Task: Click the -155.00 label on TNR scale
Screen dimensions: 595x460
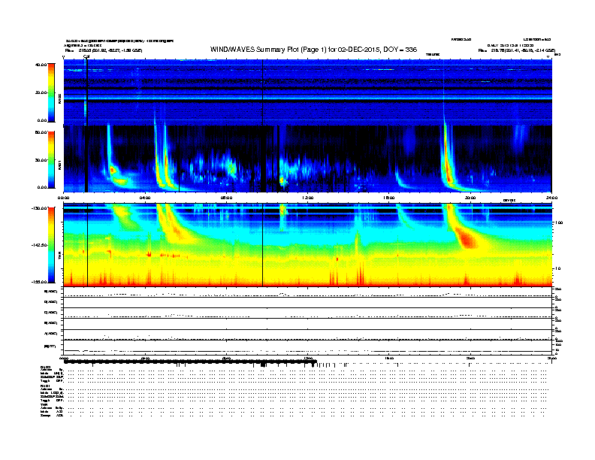Action: pos(39,282)
